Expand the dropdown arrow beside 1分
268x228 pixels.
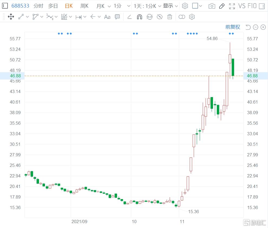[129, 6]
